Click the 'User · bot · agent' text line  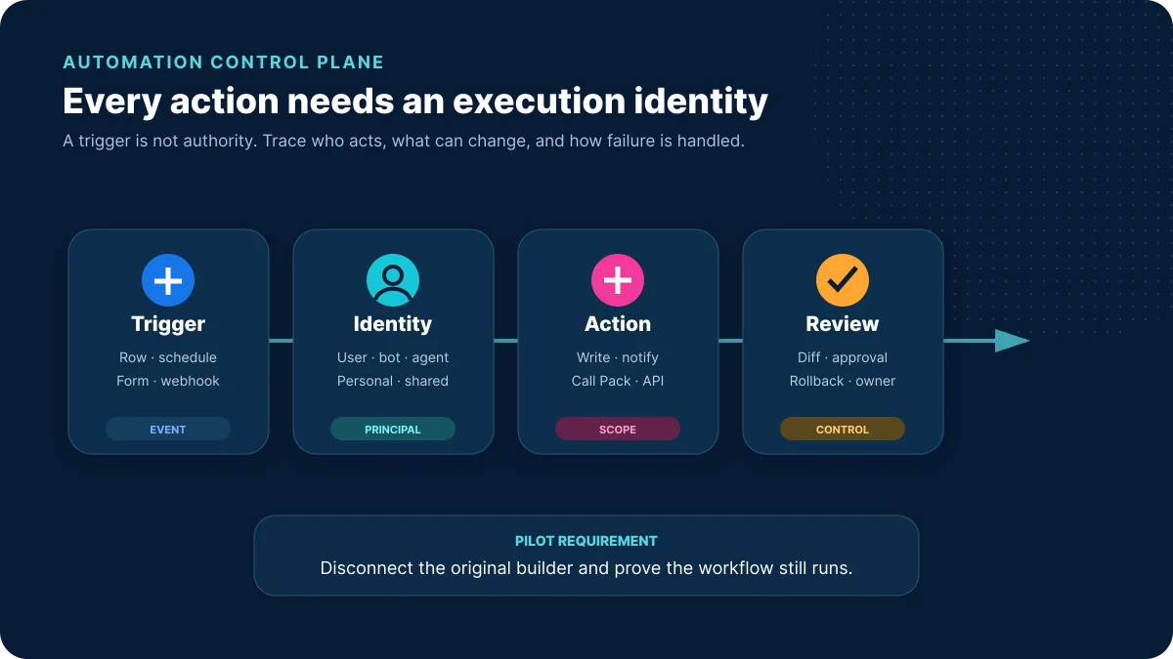(x=393, y=357)
